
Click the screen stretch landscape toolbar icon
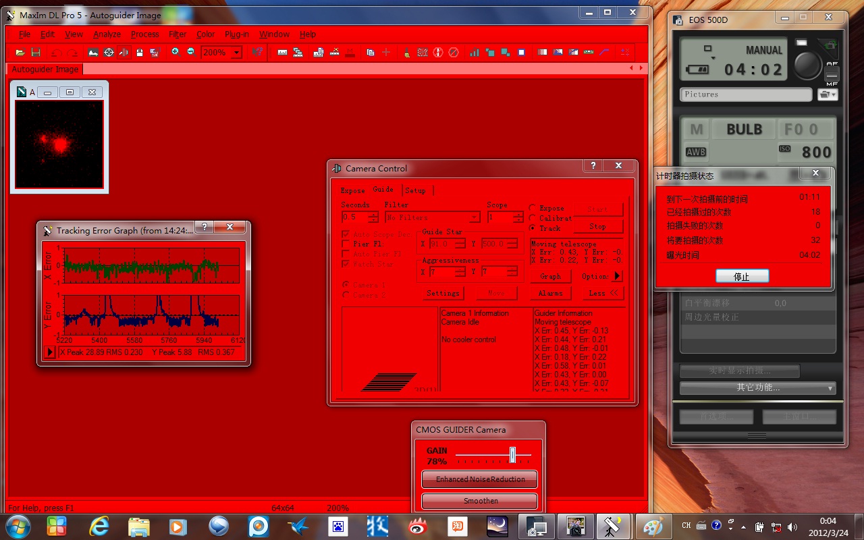pyautogui.click(x=93, y=52)
